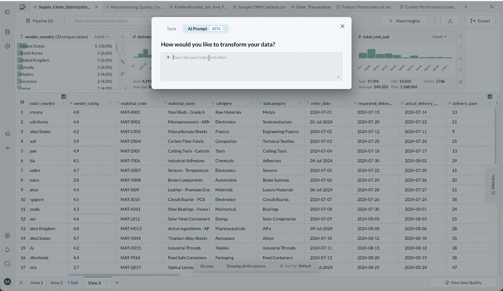503x291 pixels.
Task: Toggle chart view above delivery_days column
Action: tap(490, 96)
